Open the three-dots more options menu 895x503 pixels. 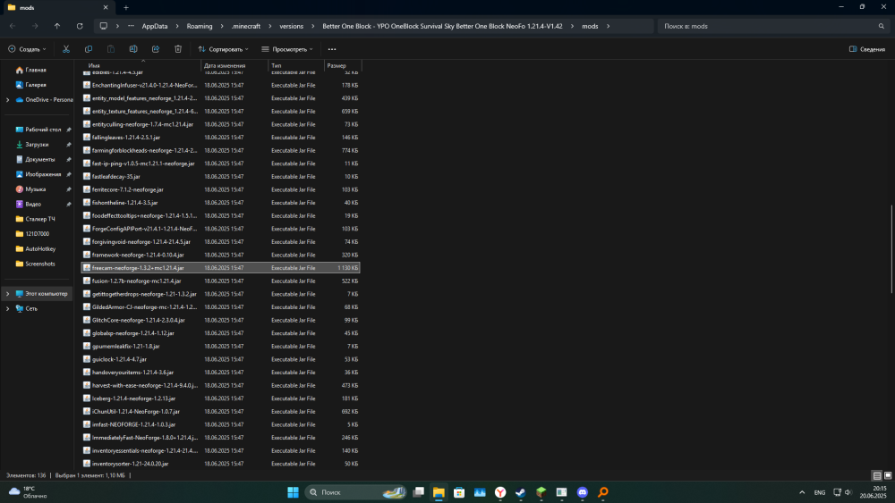[x=332, y=49]
